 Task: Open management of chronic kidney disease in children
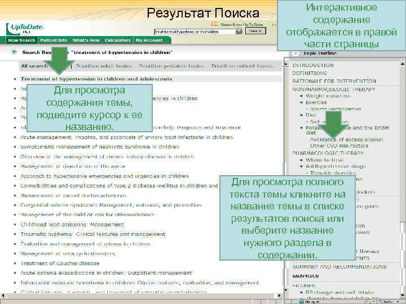click(x=107, y=157)
